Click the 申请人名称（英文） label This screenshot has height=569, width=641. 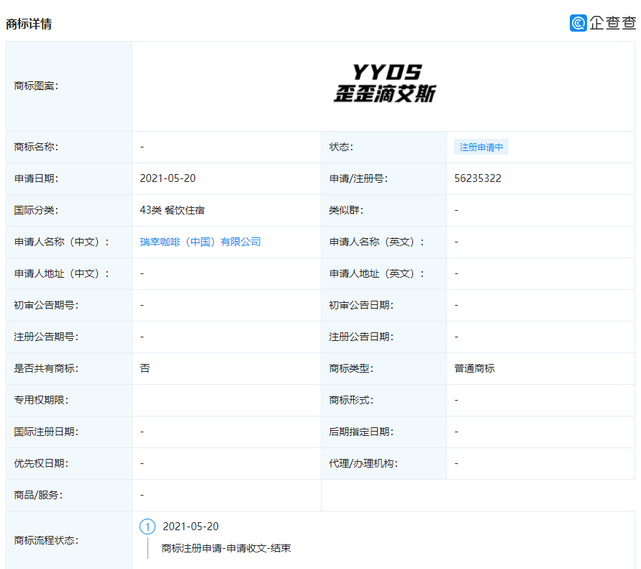click(377, 242)
